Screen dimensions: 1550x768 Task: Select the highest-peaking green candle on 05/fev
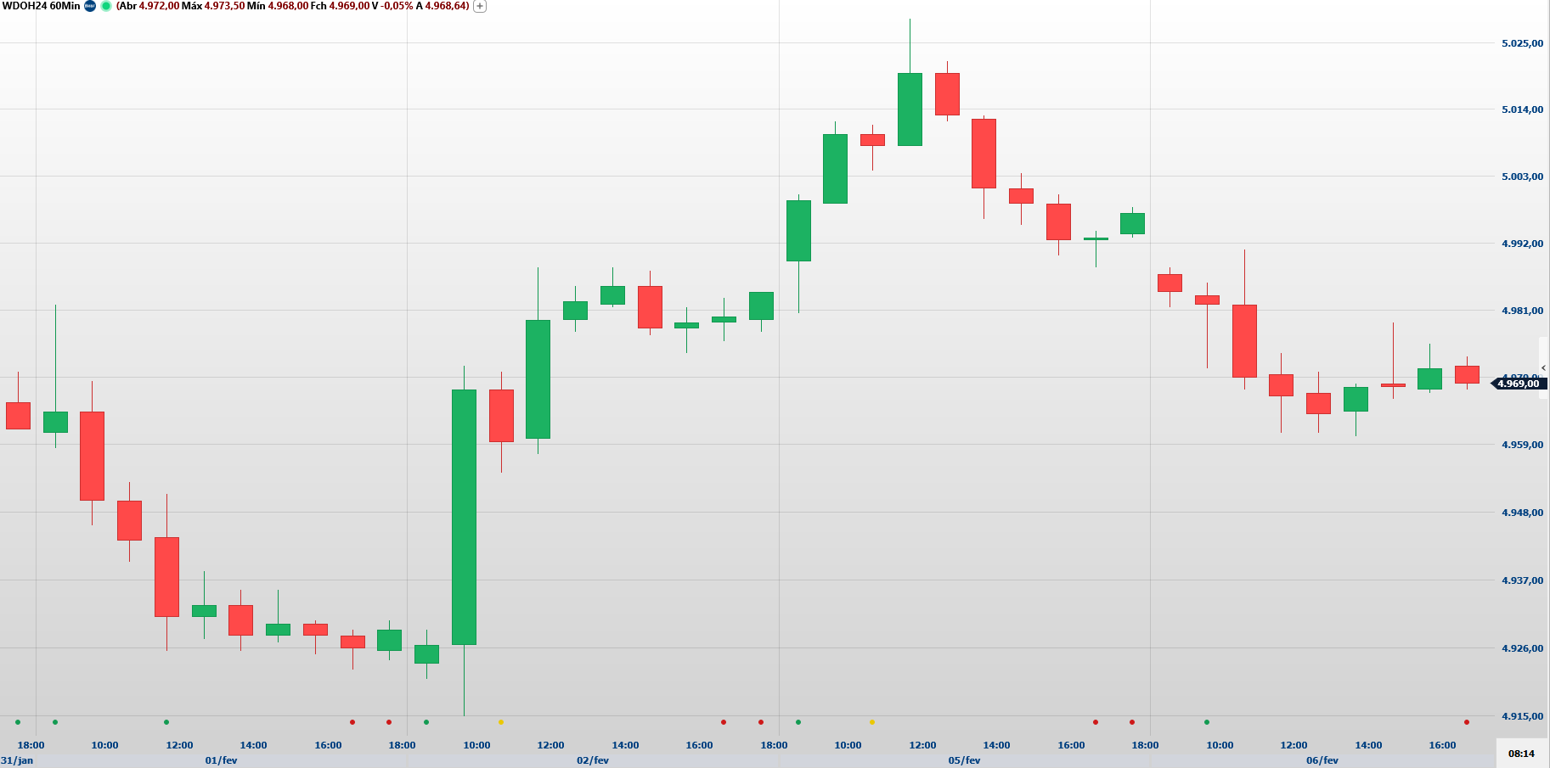pos(910,109)
